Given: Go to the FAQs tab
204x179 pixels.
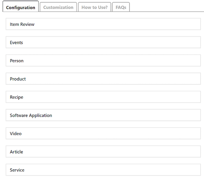Looking at the screenshot, I should click(121, 7).
